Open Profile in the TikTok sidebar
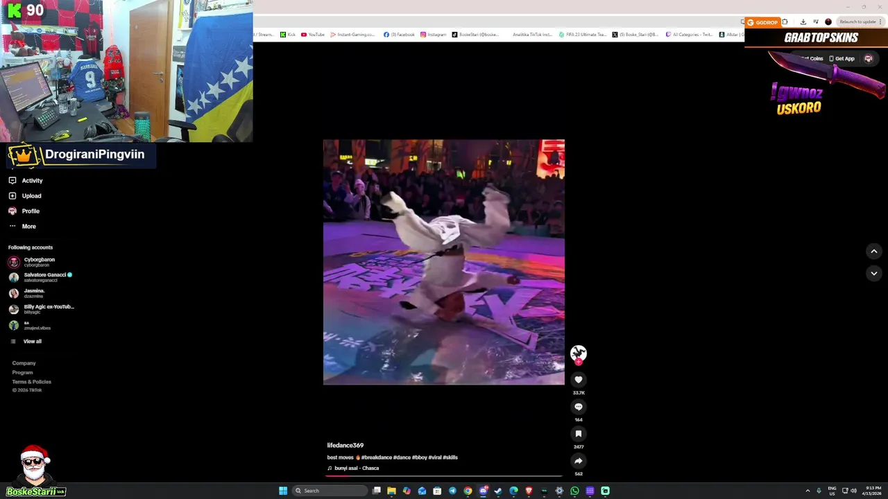Screen dimensions: 888x499 pyautogui.click(x=24, y=211)
